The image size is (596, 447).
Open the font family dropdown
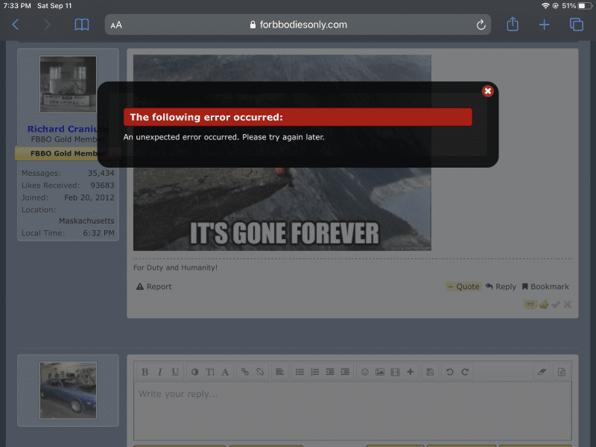[x=225, y=372]
